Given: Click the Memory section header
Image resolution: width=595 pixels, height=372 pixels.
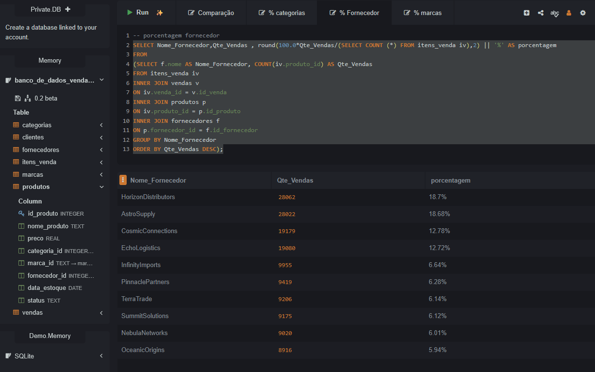Looking at the screenshot, I should point(50,61).
